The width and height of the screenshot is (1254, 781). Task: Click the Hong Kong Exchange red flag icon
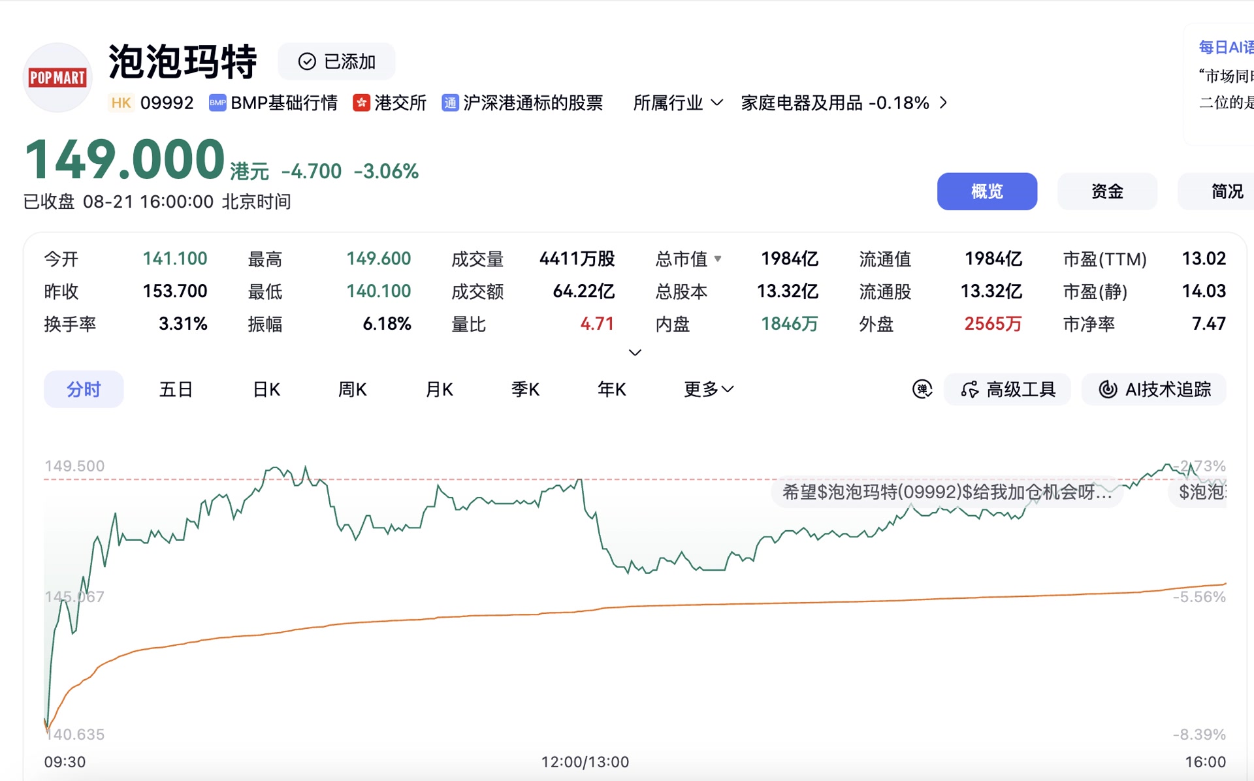coord(361,103)
